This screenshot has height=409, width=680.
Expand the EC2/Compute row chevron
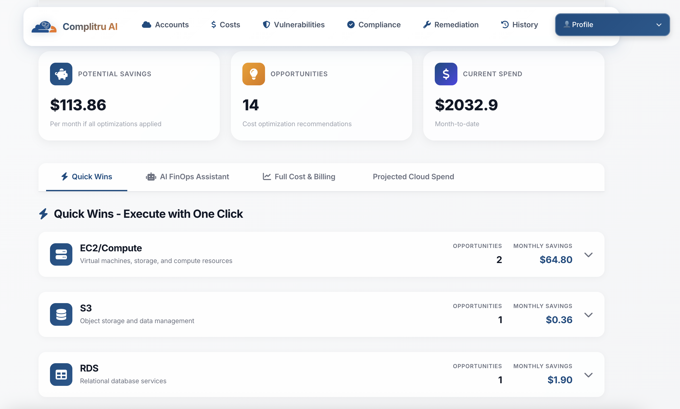click(x=588, y=255)
